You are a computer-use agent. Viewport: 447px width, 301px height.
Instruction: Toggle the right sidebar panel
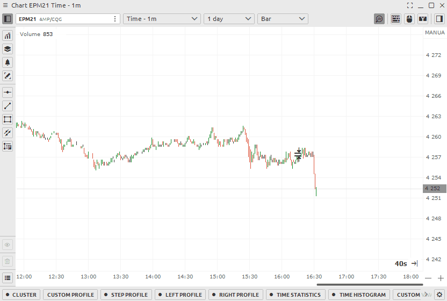[439, 19]
